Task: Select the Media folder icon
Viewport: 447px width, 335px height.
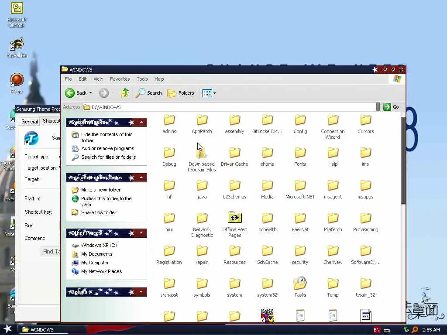Action: [x=268, y=186]
